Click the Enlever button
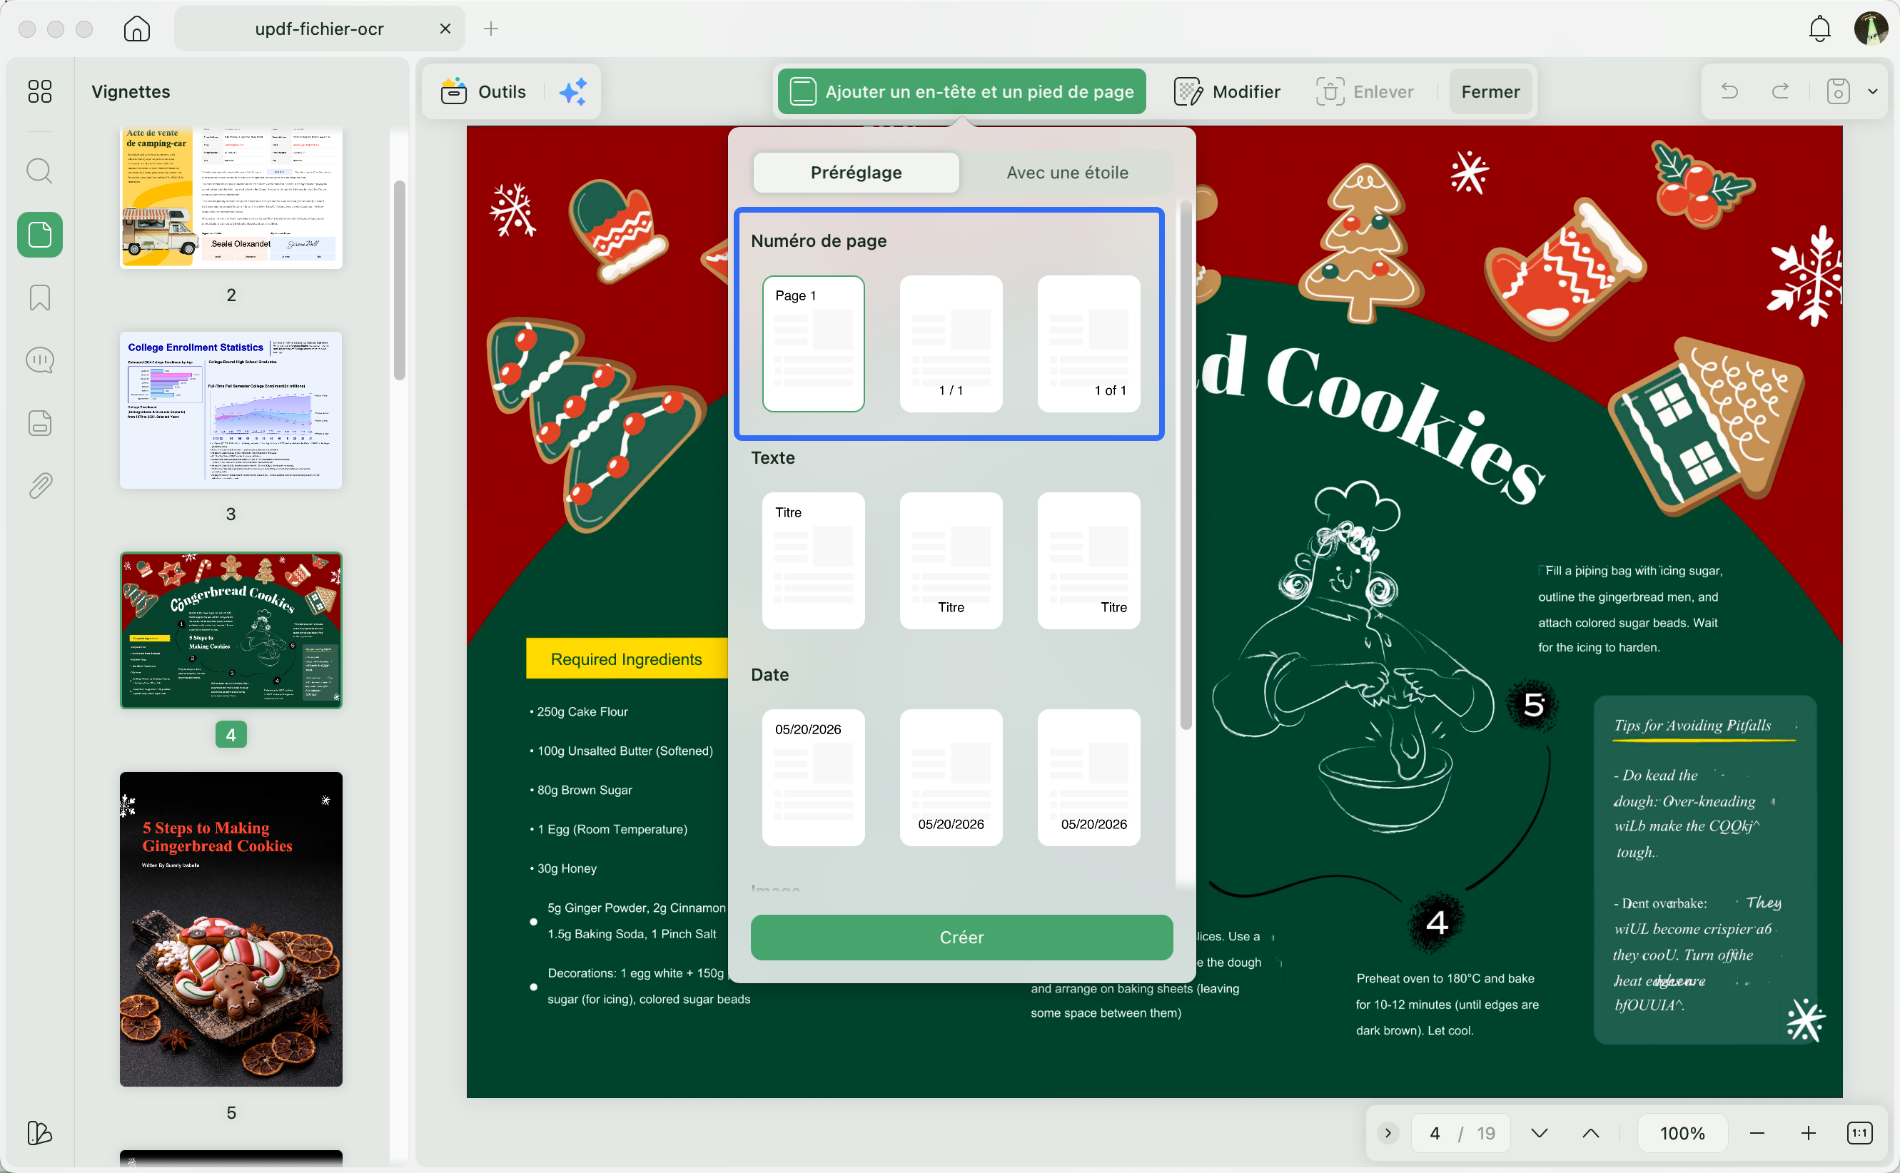The height and width of the screenshot is (1173, 1900). 1365,91
